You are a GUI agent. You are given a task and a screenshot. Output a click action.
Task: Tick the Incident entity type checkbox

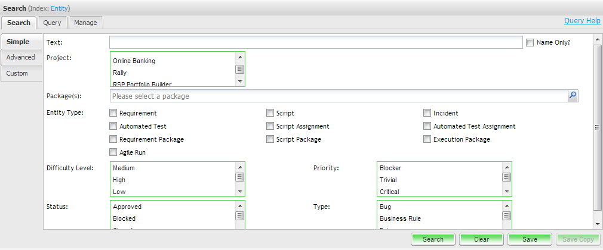pyautogui.click(x=427, y=113)
